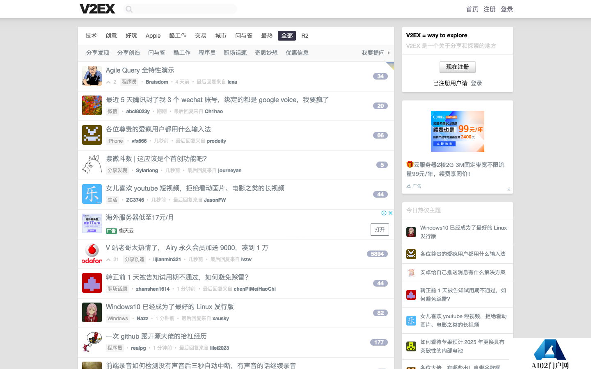The height and width of the screenshot is (369, 591).
Task: Click the 登录 link under 已注册用户请
Action: click(476, 83)
